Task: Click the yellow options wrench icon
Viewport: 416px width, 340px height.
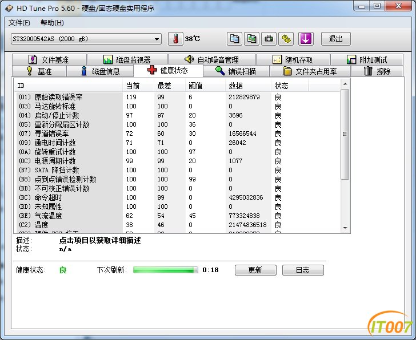Action: tap(286, 39)
